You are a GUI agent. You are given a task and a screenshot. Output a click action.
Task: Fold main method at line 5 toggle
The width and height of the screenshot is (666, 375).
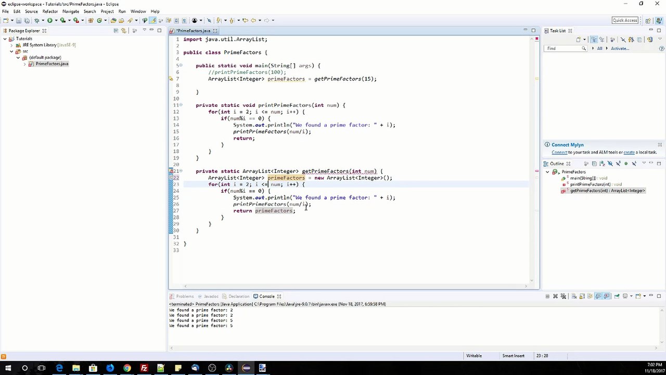181,66
